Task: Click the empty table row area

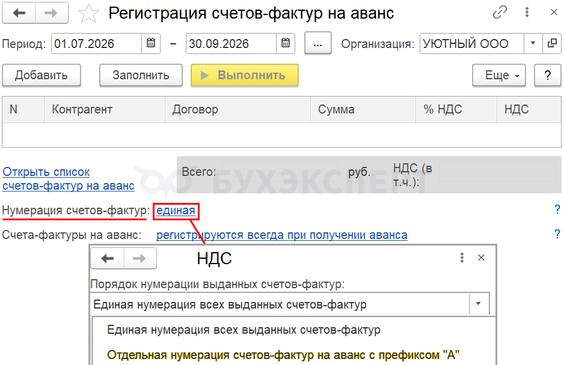Action: pyautogui.click(x=281, y=135)
